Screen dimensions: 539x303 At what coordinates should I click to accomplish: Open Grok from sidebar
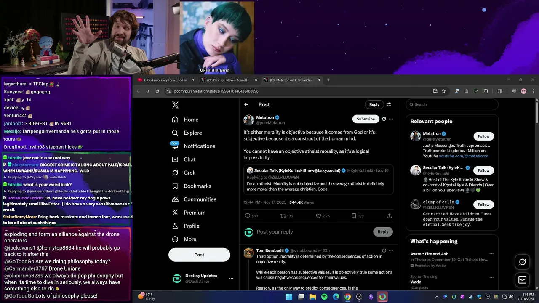(x=184, y=173)
